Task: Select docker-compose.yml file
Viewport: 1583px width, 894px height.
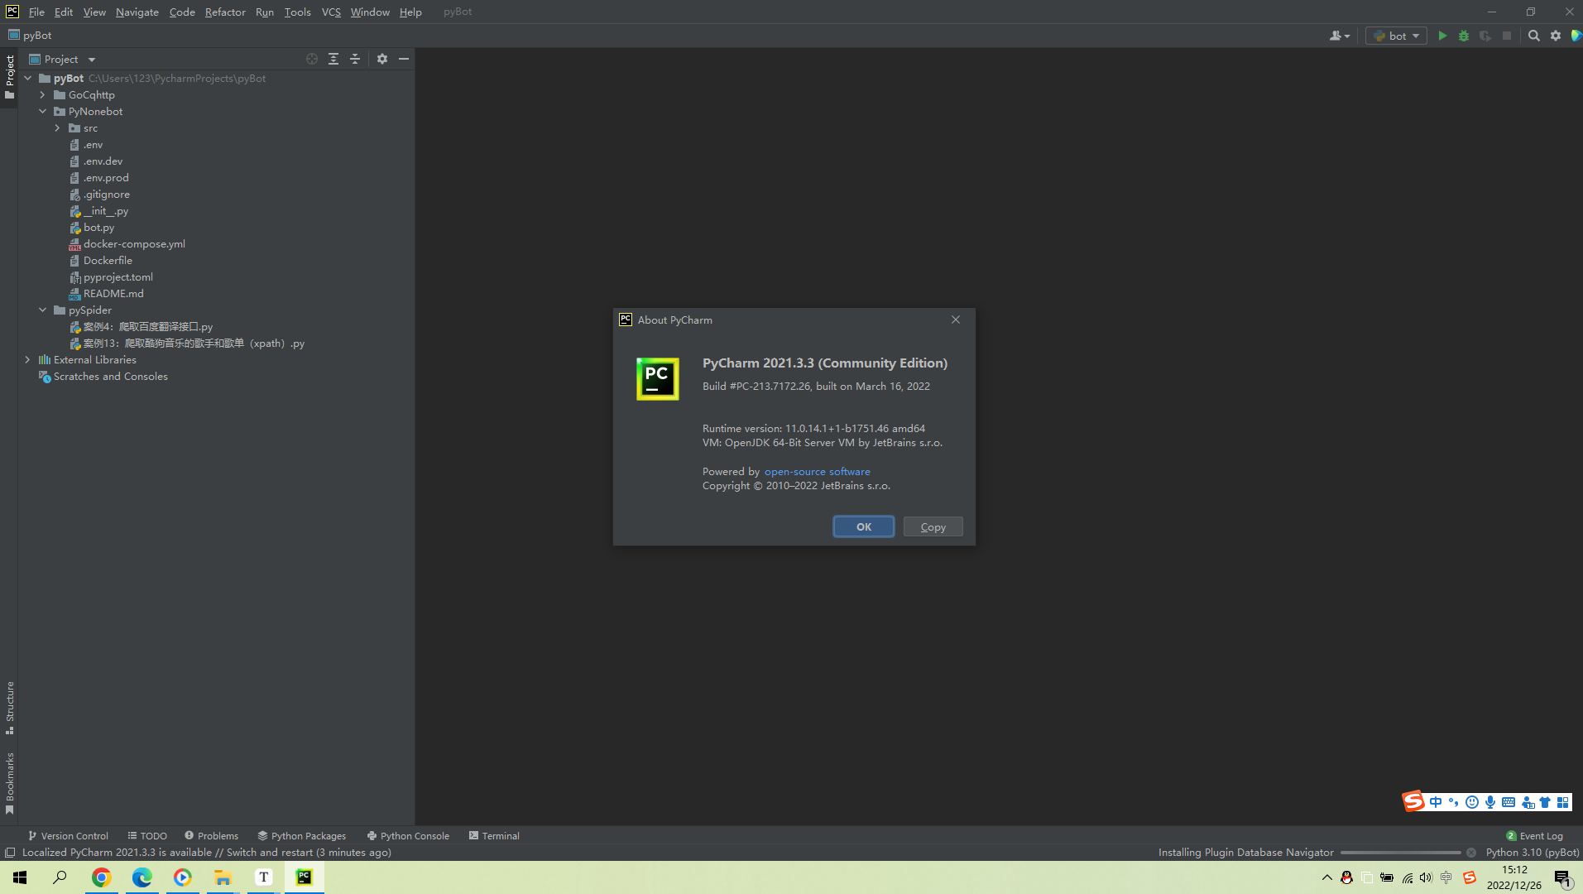Action: coord(134,244)
